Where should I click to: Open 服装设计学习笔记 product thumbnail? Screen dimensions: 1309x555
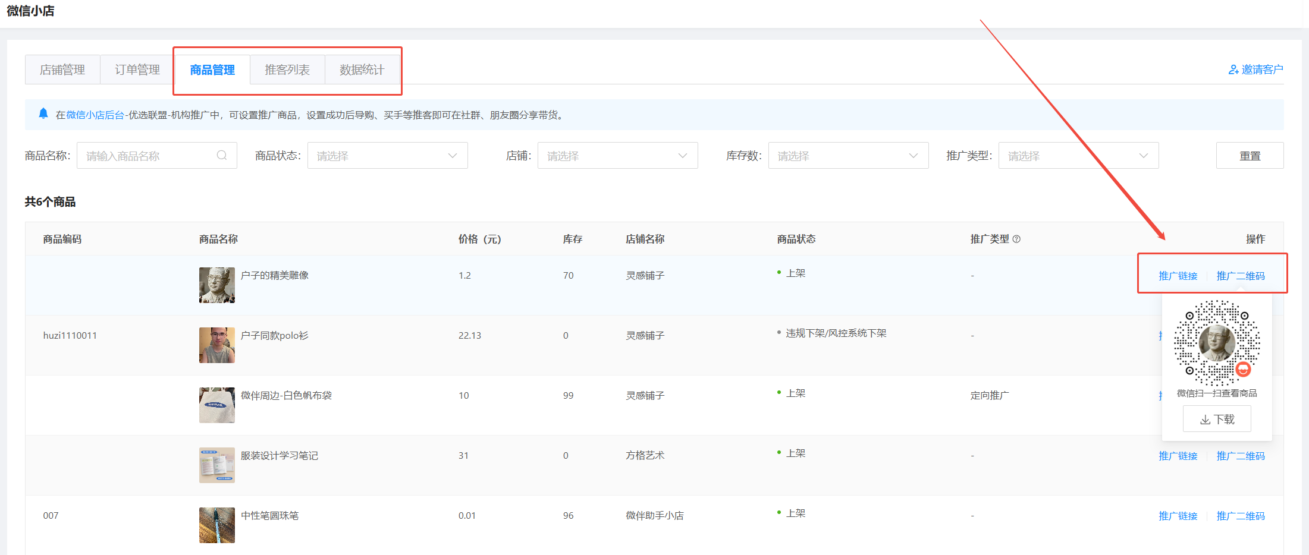tap(216, 465)
